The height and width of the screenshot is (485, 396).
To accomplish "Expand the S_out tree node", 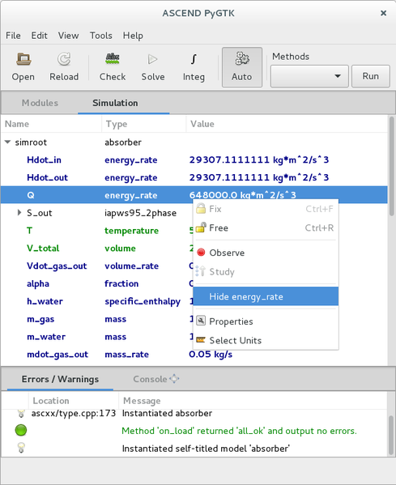I will [19, 212].
